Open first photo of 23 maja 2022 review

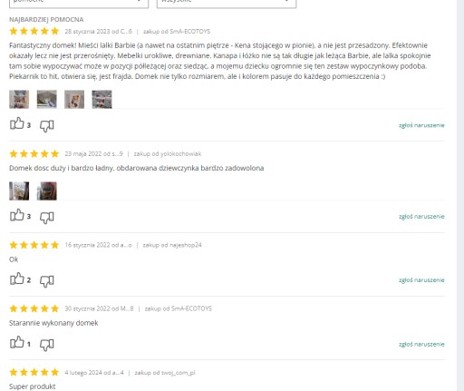[19, 191]
